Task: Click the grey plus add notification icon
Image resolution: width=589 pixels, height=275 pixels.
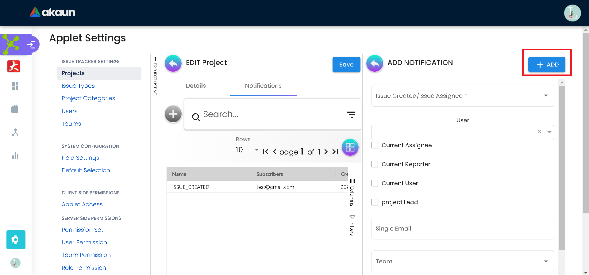Action: 173,114
